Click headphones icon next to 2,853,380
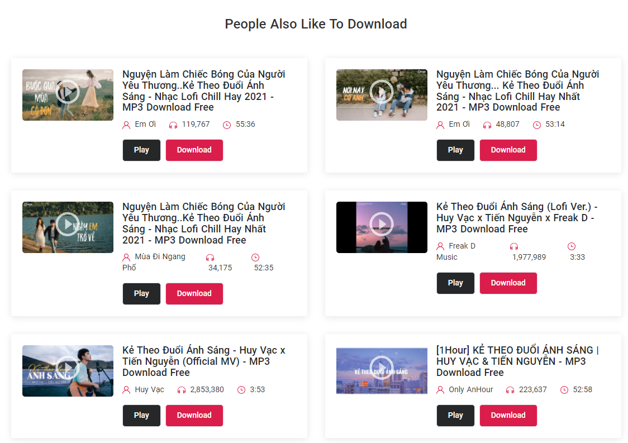 pos(182,390)
